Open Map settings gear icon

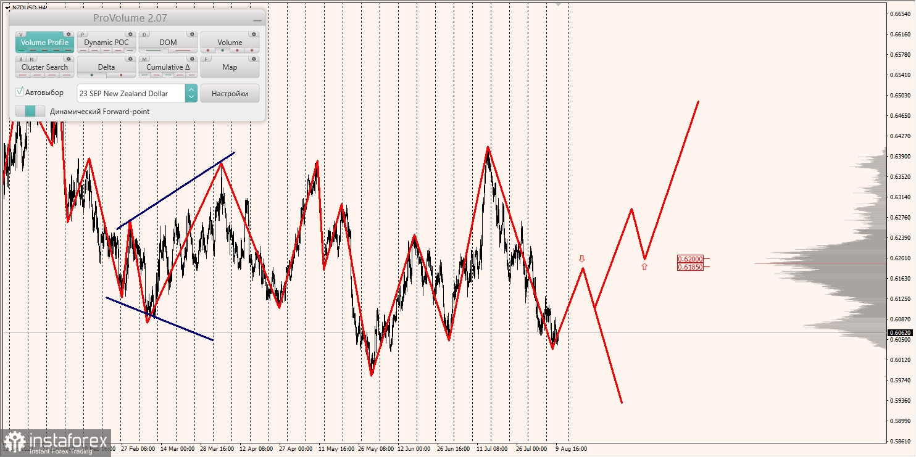point(254,59)
